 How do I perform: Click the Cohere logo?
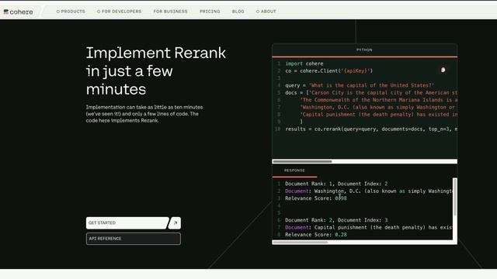click(18, 12)
